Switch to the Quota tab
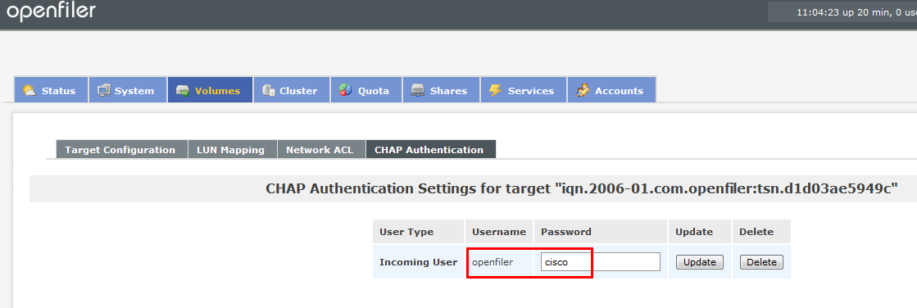This screenshot has width=917, height=308. [366, 90]
